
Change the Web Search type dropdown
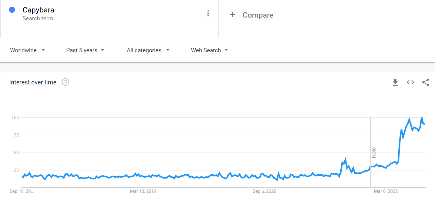tap(209, 50)
